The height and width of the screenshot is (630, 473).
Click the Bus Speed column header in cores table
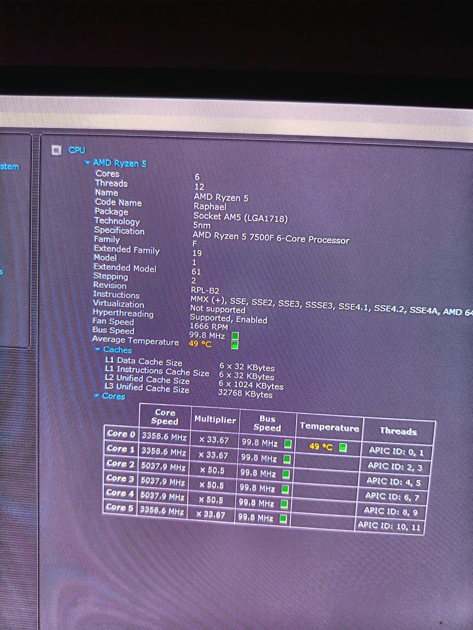(267, 423)
